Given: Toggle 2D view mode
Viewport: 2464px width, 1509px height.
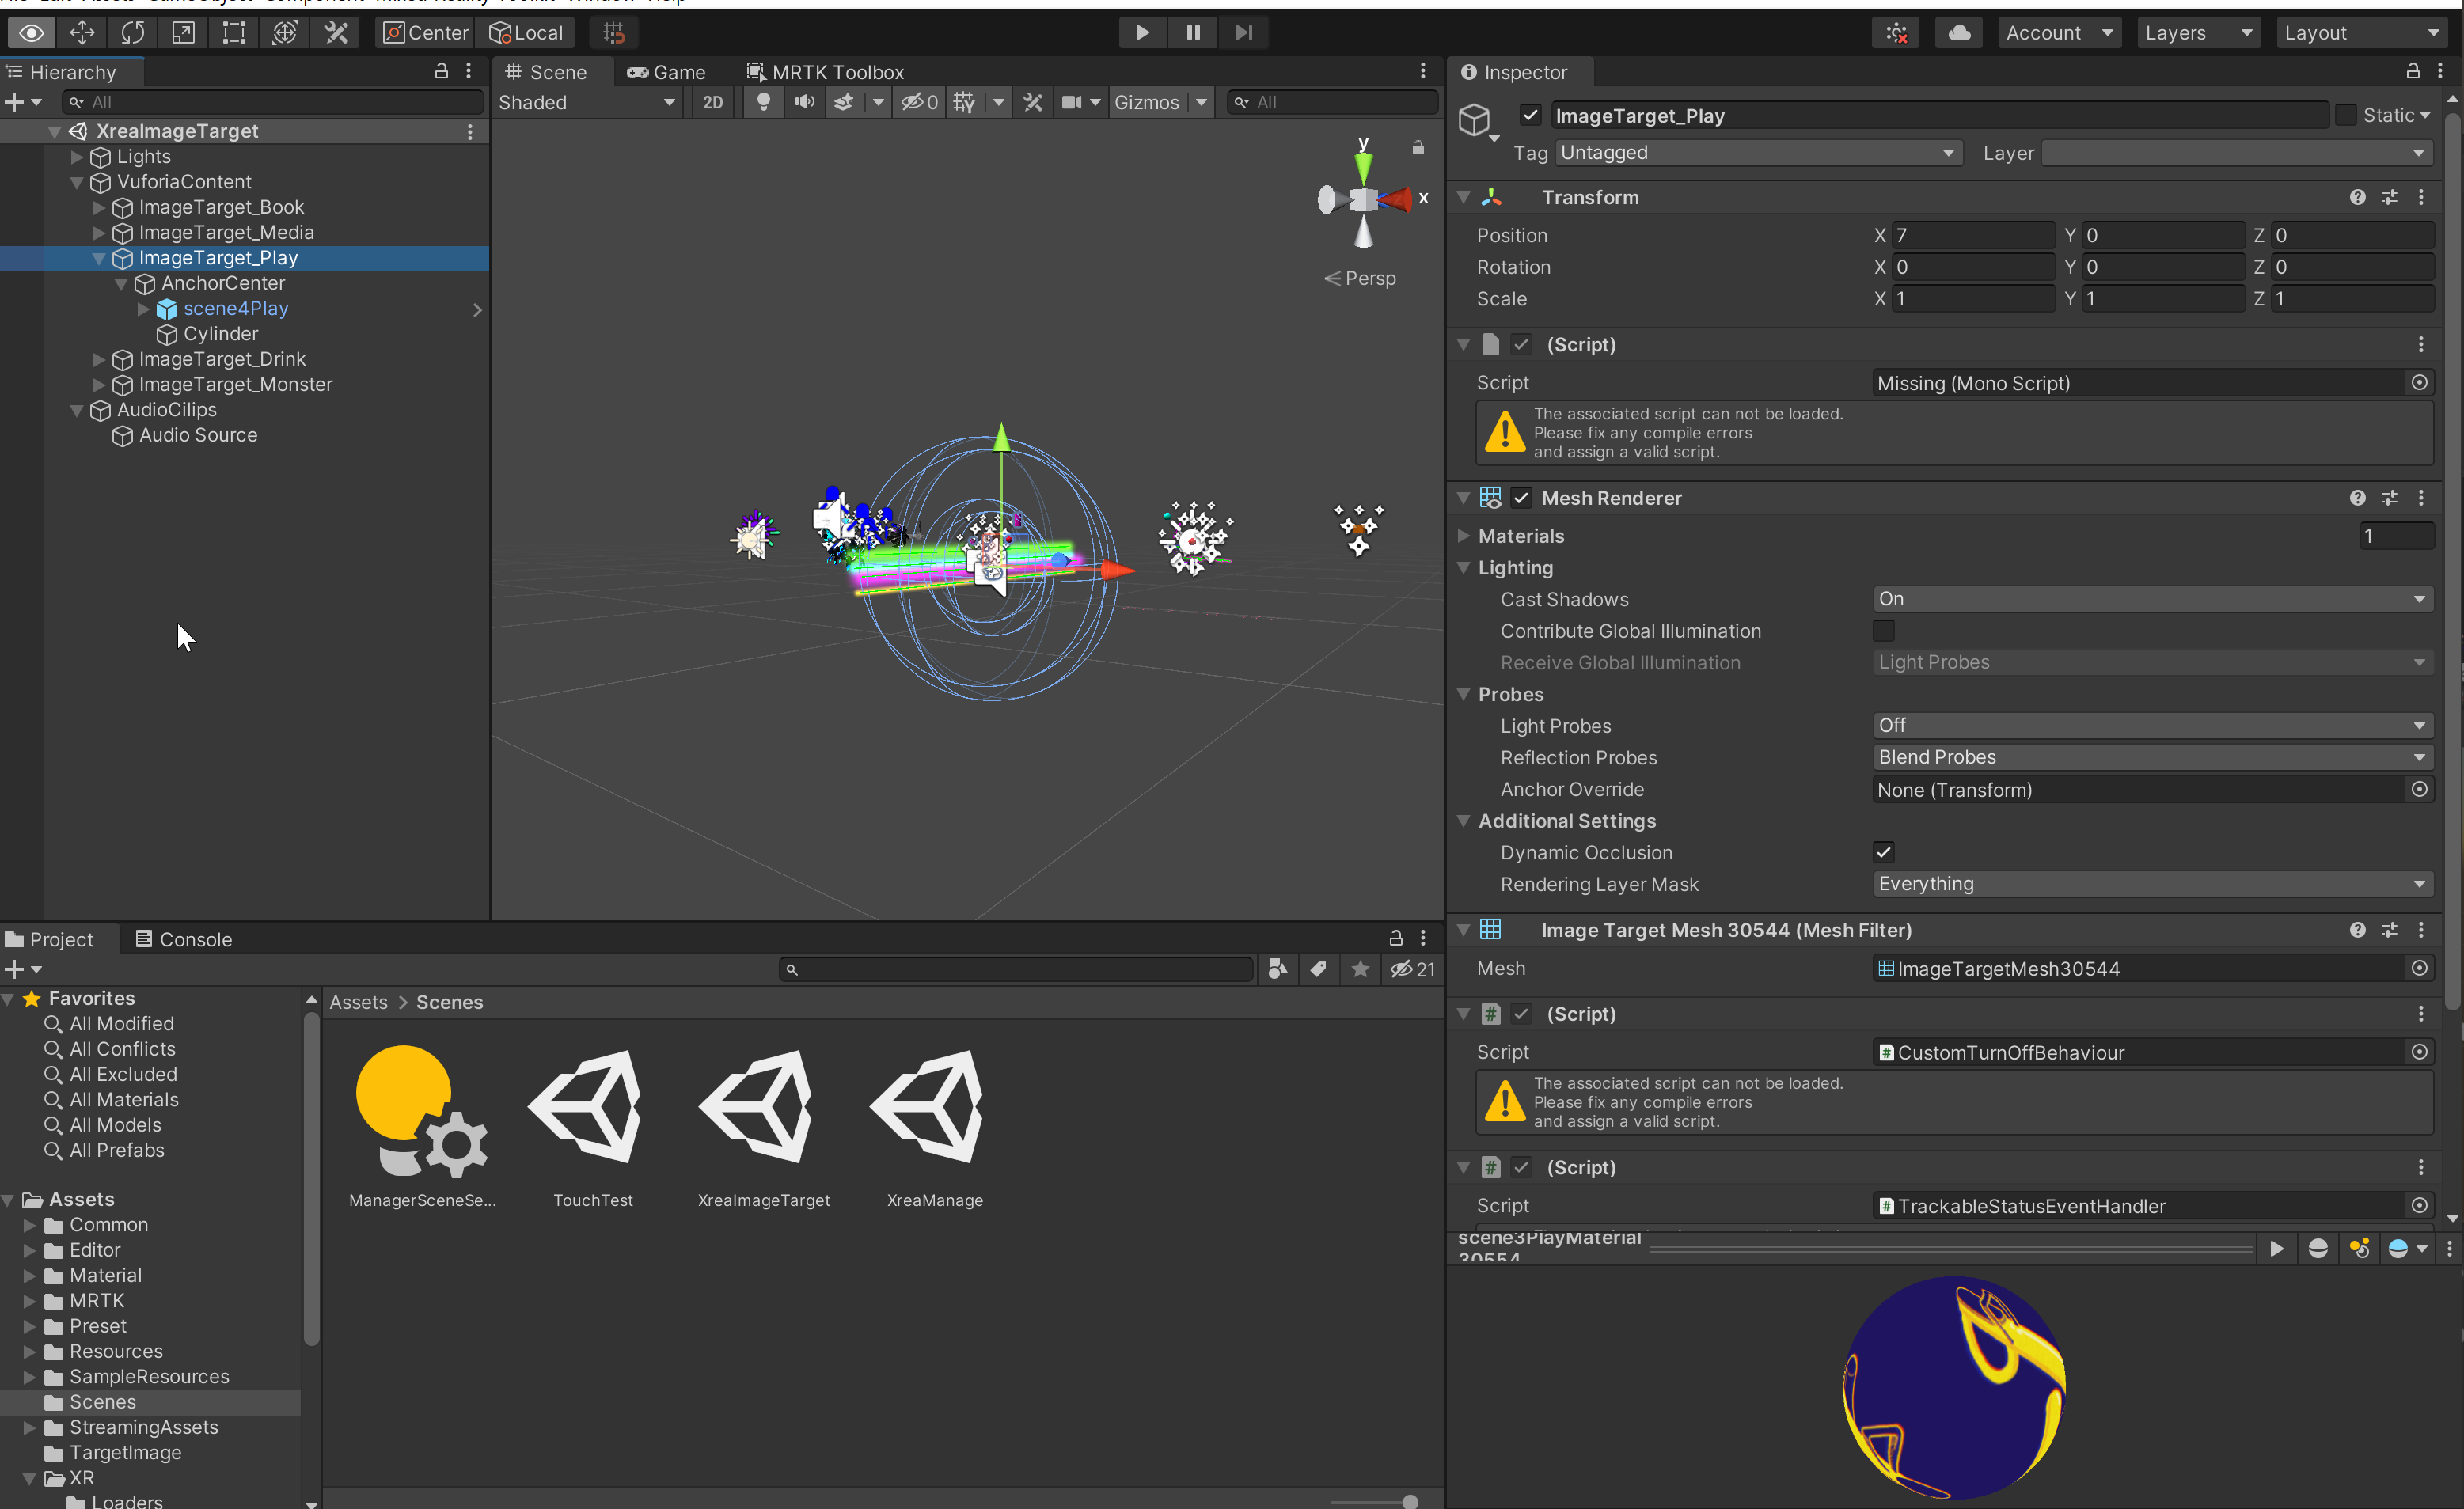Looking at the screenshot, I should pos(712,102).
